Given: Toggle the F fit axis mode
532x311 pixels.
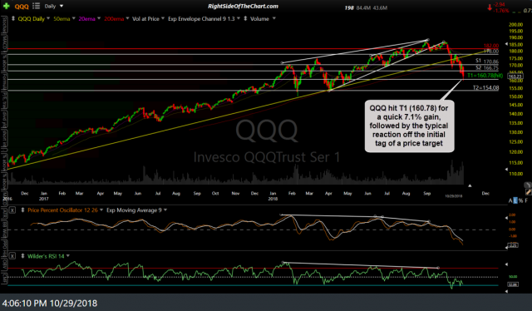Looking at the screenshot, I should pyautogui.click(x=526, y=200).
